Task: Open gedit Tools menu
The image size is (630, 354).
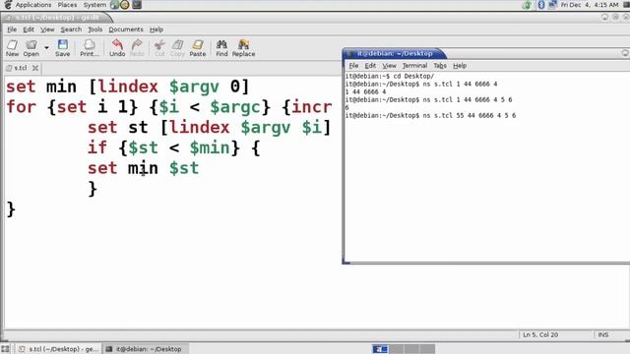Action: [95, 29]
